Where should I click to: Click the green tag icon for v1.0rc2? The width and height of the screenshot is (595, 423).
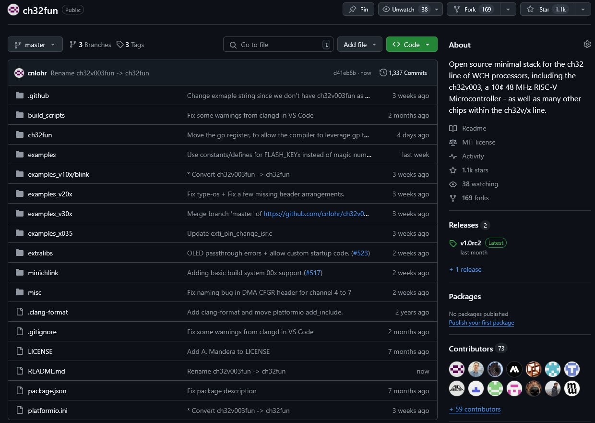453,243
